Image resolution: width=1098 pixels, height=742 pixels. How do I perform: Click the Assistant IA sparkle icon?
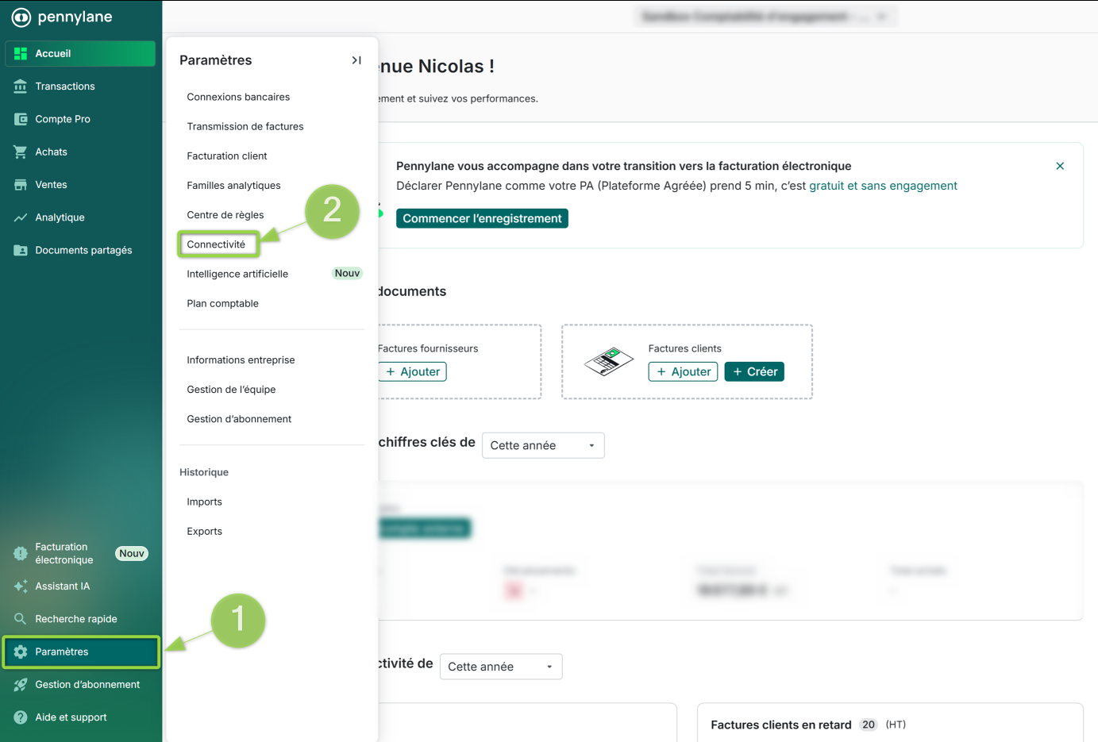[x=21, y=586]
